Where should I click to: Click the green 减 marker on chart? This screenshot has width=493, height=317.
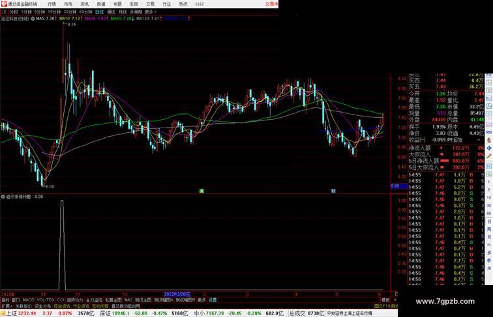202,191
